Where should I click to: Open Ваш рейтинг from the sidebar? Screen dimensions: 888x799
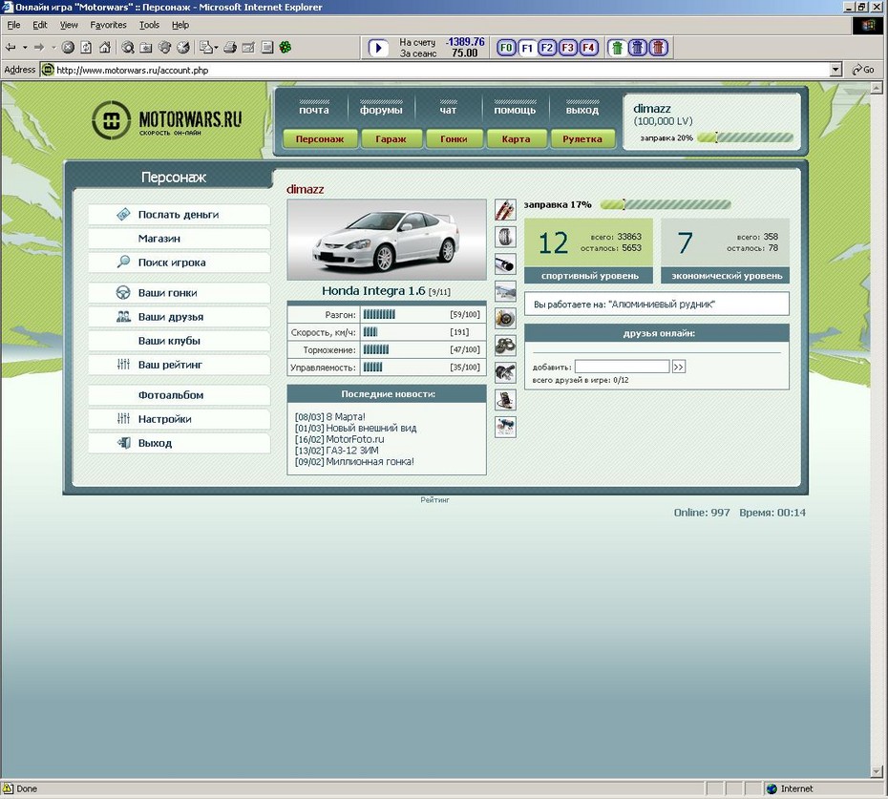[179, 365]
